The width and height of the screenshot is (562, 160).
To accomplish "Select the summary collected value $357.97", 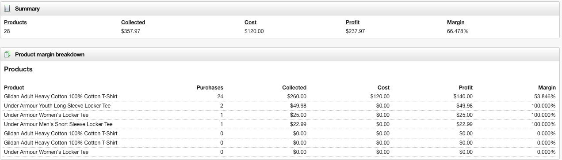I will click(130, 31).
